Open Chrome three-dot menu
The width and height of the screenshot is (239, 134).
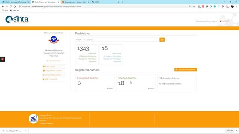(x=236, y=7)
